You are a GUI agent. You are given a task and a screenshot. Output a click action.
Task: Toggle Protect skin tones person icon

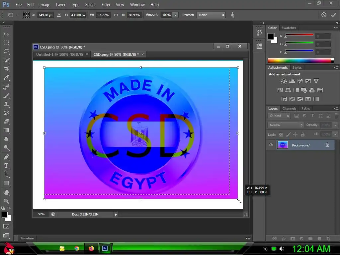coord(233,15)
